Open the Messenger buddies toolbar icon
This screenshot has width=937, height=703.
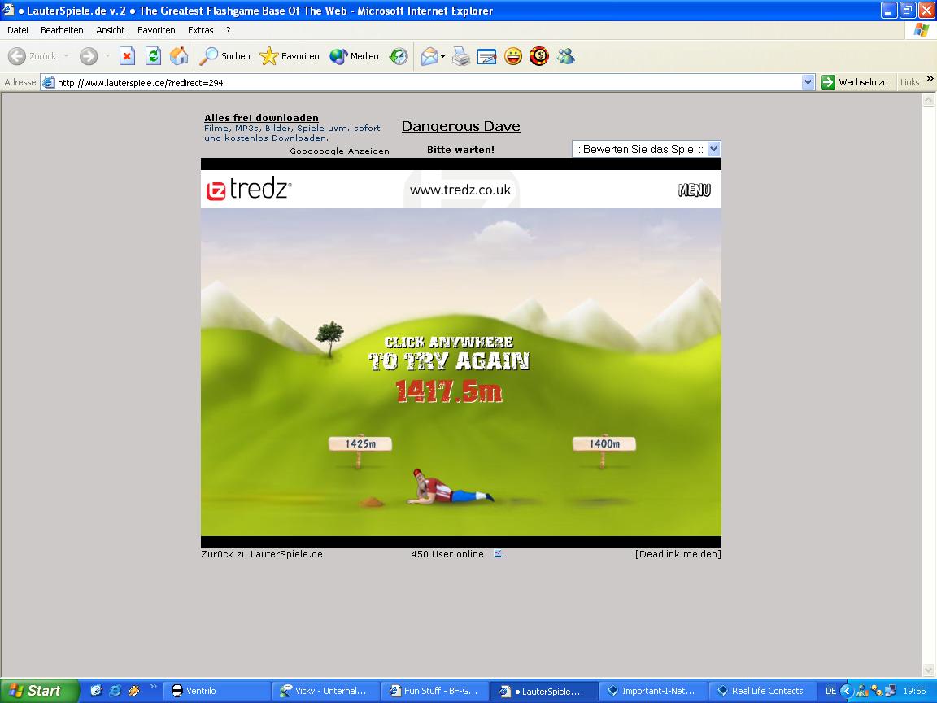pyautogui.click(x=565, y=56)
